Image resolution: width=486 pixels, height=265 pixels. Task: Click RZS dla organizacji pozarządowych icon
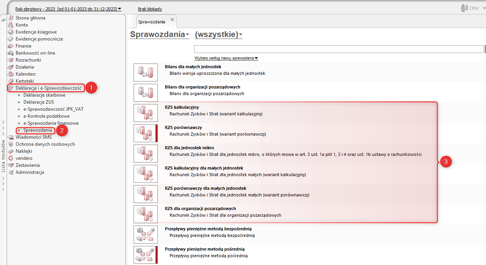tap(146, 215)
